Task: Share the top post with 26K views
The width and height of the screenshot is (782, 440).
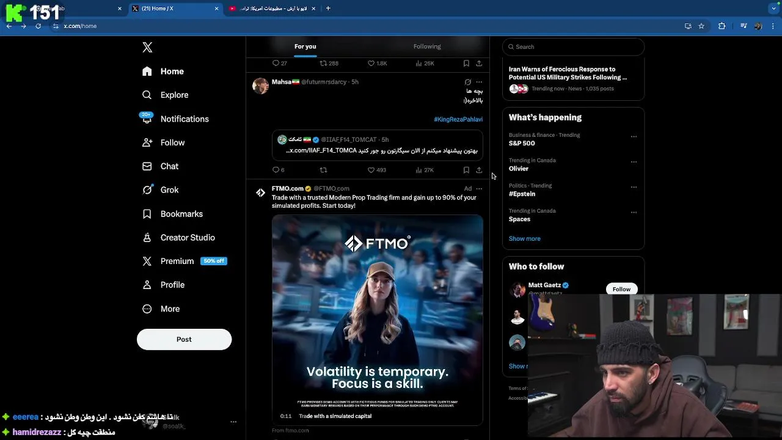Action: tap(479, 63)
